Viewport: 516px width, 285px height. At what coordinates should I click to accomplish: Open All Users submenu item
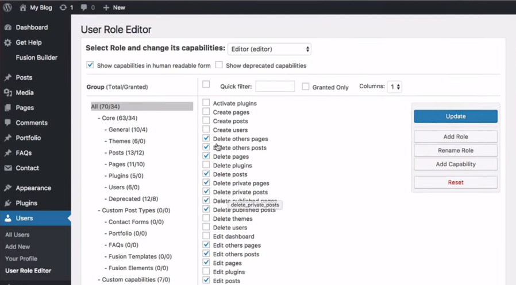(17, 235)
